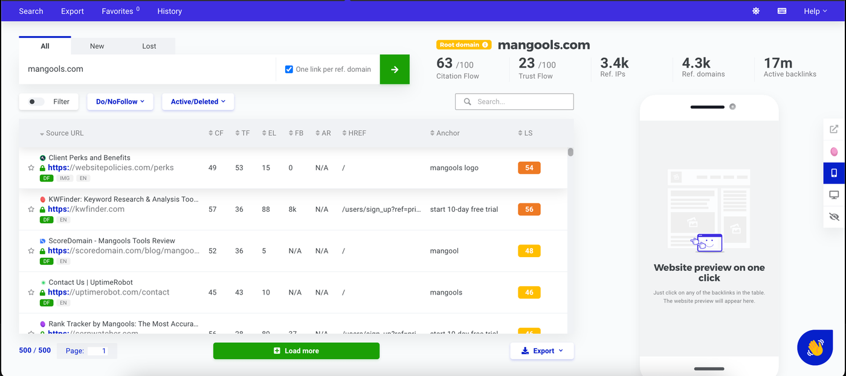Image resolution: width=846 pixels, height=376 pixels.
Task: Click green lock icon beside websitepolicies.com
Action: 42,168
